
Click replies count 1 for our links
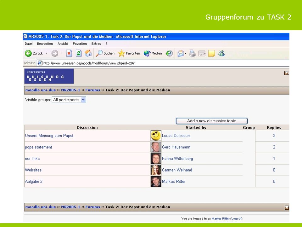coord(274,159)
